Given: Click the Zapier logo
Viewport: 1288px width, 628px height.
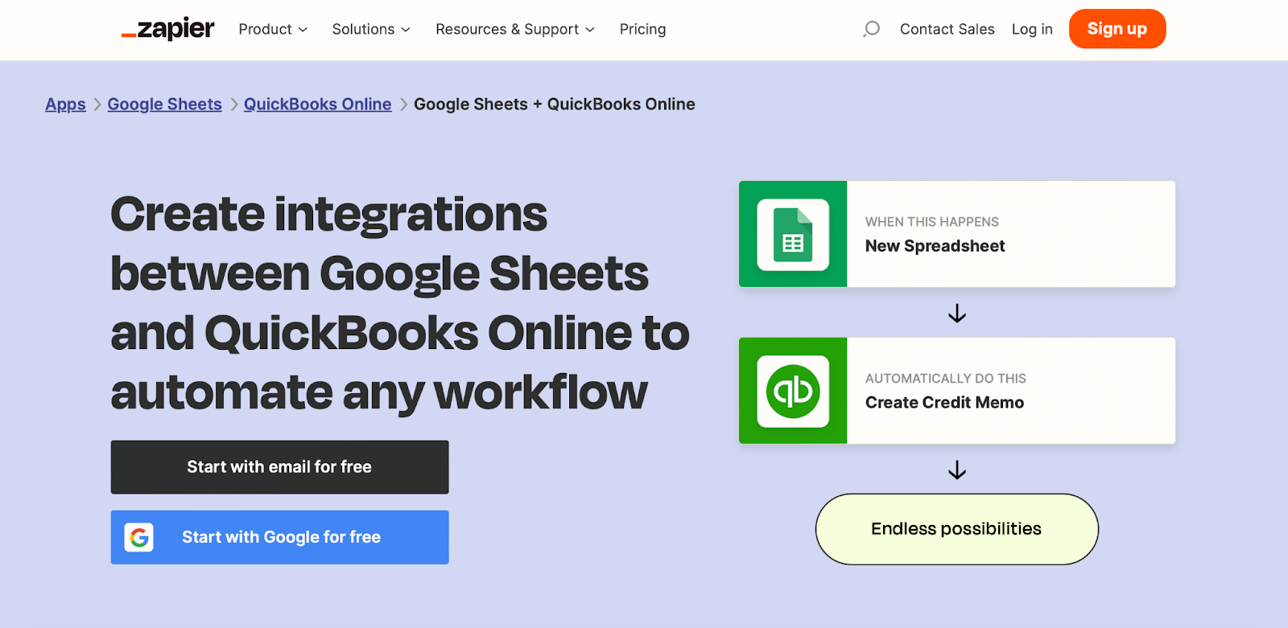Looking at the screenshot, I should (x=167, y=29).
